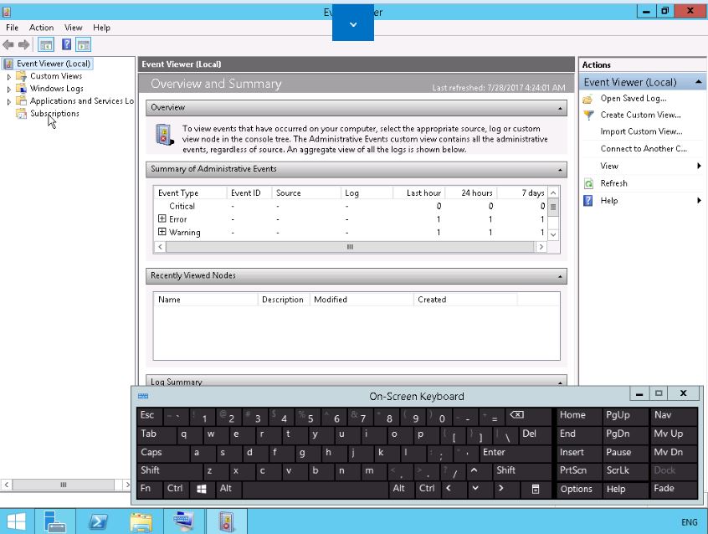Click the green Refresh icon
Image resolution: width=708 pixels, height=534 pixels.
588,183
